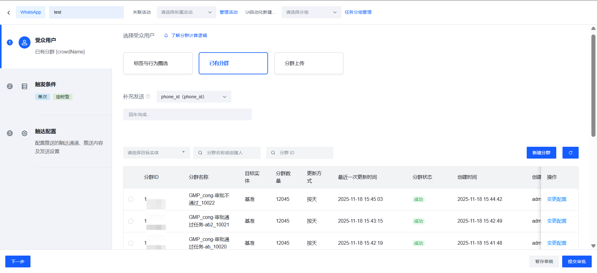
Task: Click the help icon beside 补充发送
Action: coord(148,96)
